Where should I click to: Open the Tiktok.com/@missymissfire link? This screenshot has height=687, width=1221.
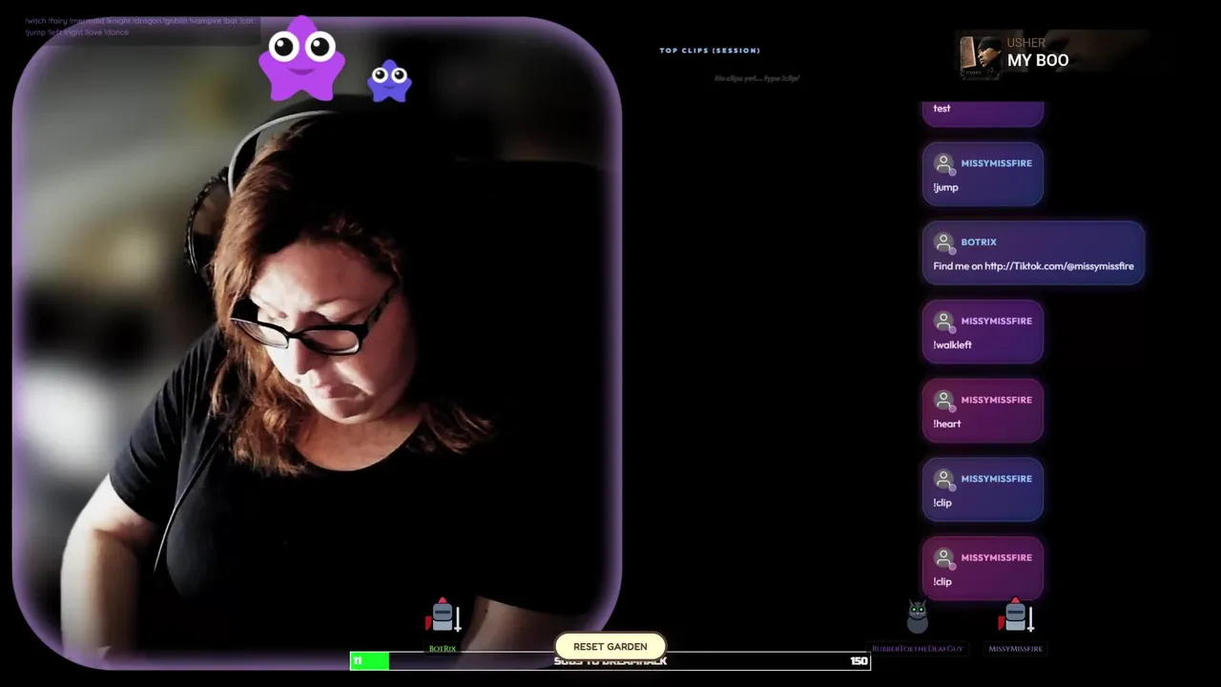coord(1059,266)
